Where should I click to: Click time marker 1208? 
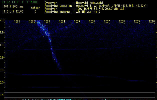(122, 21)
